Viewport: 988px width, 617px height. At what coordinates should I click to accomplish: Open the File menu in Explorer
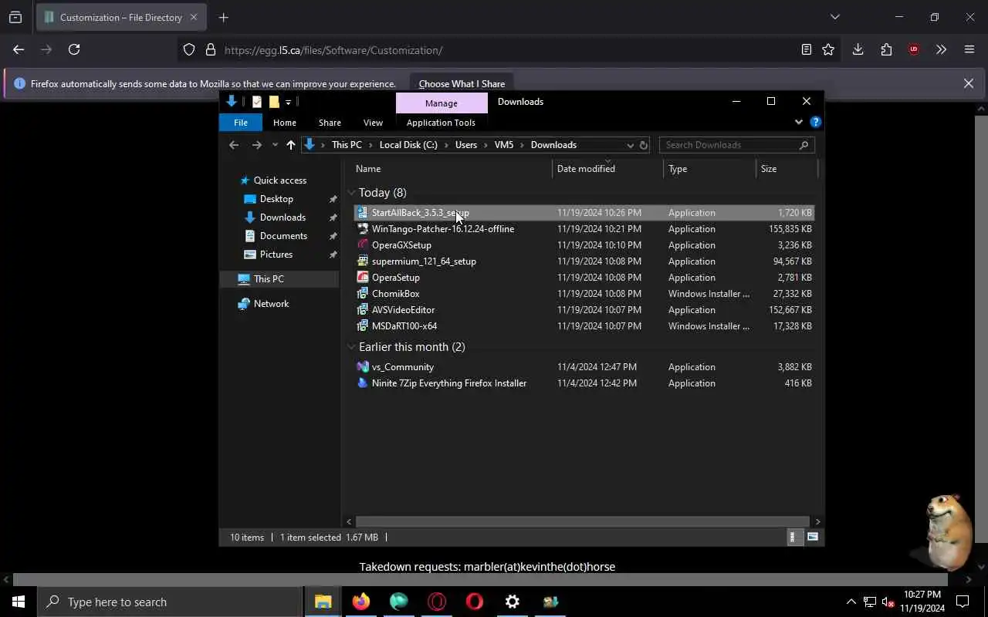coord(241,123)
